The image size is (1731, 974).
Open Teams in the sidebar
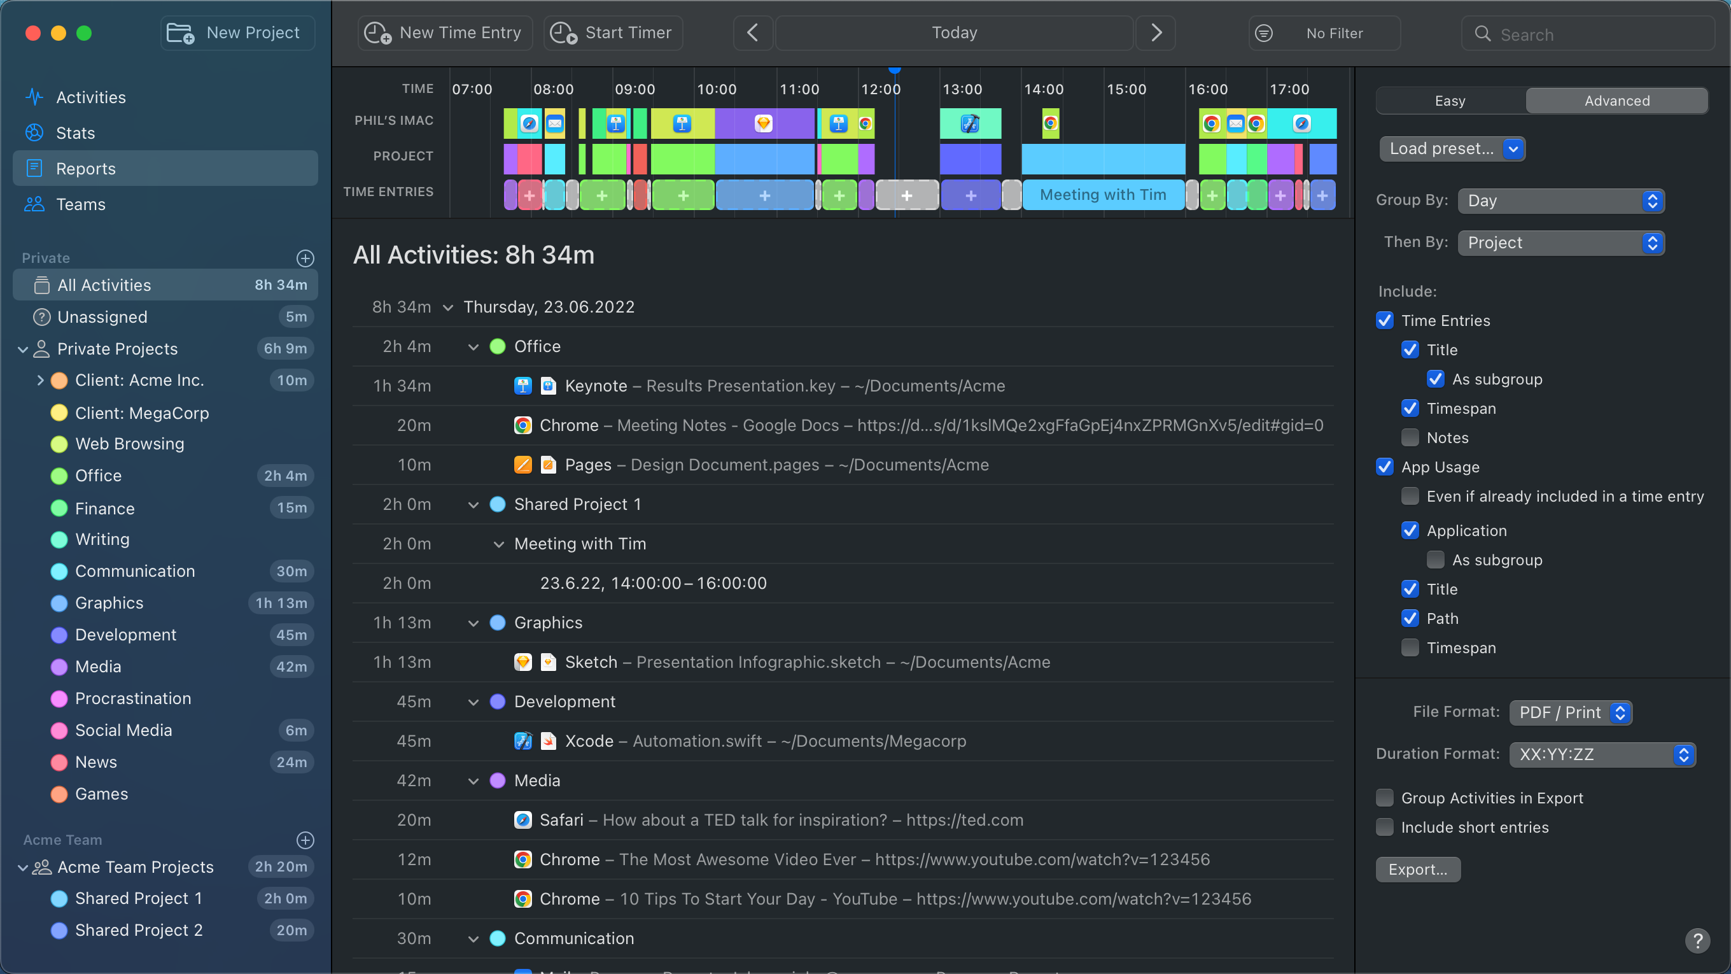click(x=81, y=204)
